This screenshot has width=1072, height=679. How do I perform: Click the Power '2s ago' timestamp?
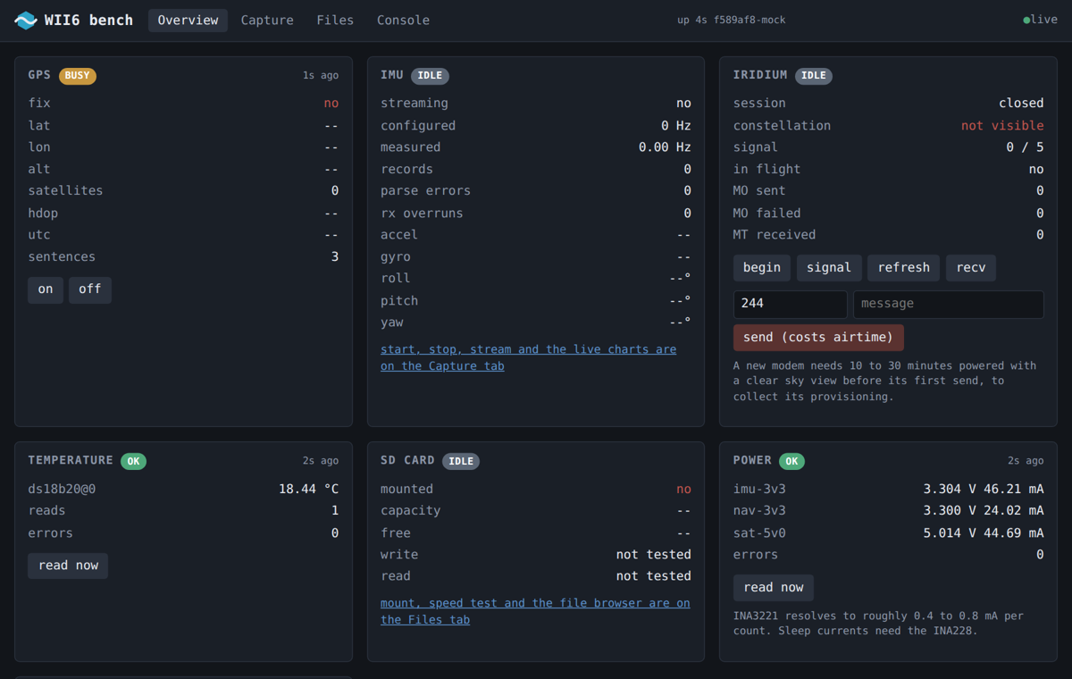1026,461
